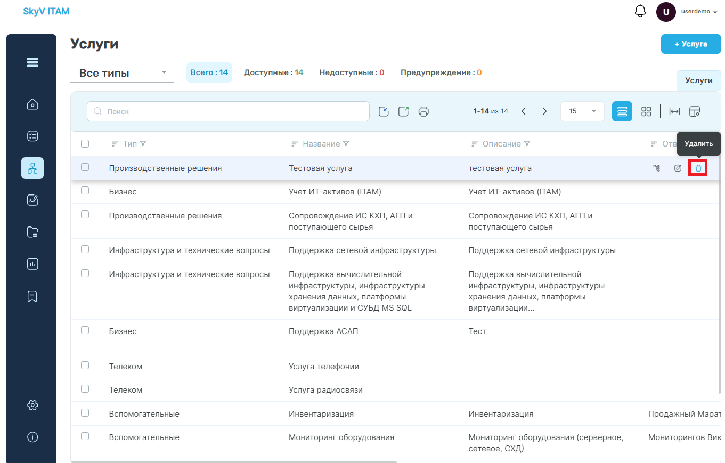Go to the previous page arrow
Image resolution: width=725 pixels, height=463 pixels.
tap(524, 111)
